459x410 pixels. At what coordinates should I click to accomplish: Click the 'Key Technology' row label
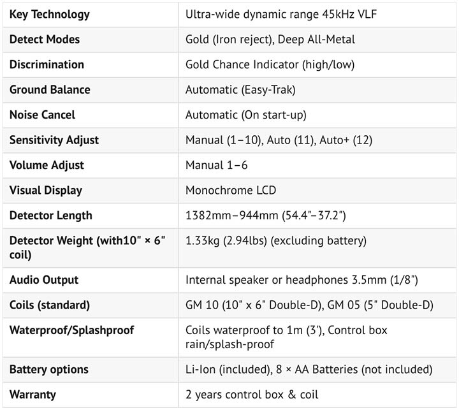click(50, 14)
